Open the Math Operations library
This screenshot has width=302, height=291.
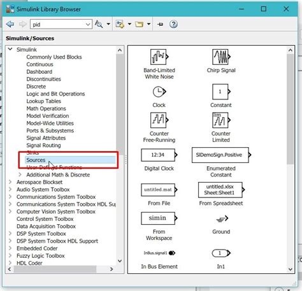(46, 108)
